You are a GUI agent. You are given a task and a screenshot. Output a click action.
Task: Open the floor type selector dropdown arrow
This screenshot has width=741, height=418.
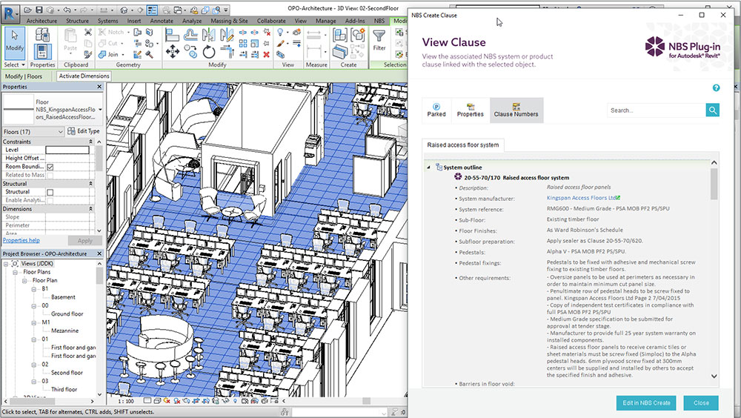click(x=100, y=110)
